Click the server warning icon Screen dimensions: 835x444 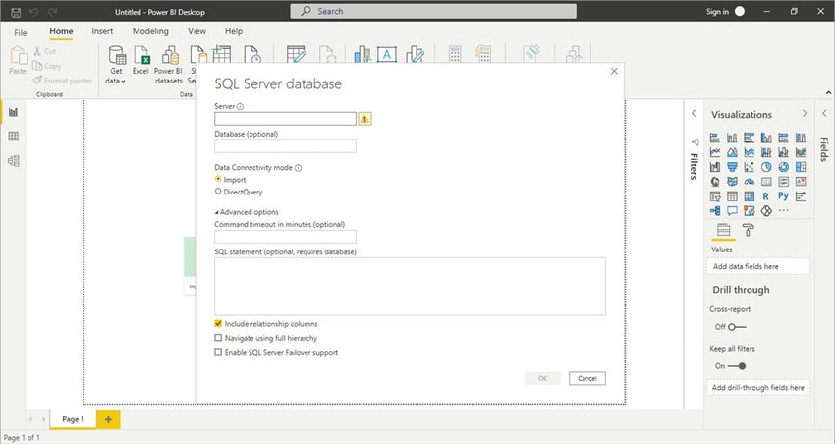click(364, 119)
